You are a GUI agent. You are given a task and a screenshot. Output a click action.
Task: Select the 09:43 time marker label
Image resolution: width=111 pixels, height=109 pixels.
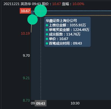(41, 103)
